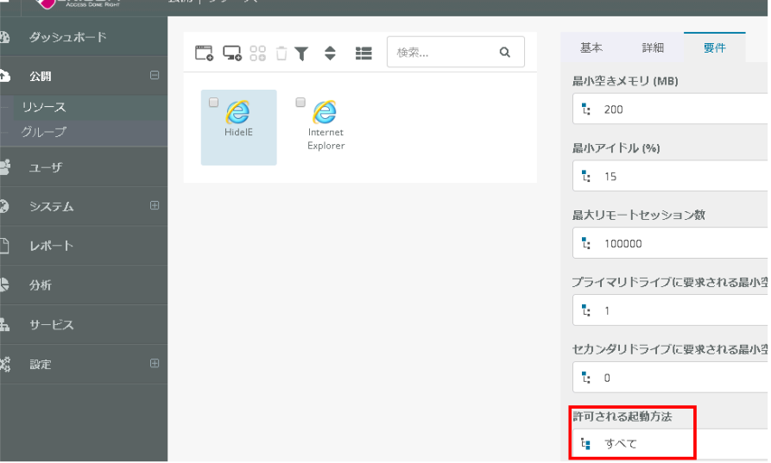The width and height of the screenshot is (771, 463).
Task: Tick the HideIE checkbox
Action: [x=213, y=102]
